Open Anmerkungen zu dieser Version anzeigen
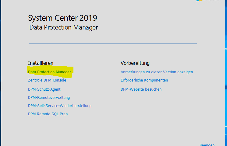 tap(157, 72)
